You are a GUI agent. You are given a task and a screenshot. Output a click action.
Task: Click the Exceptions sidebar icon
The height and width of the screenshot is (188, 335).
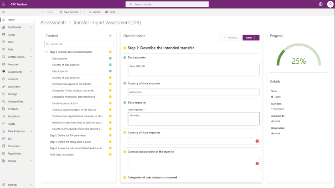(4, 116)
